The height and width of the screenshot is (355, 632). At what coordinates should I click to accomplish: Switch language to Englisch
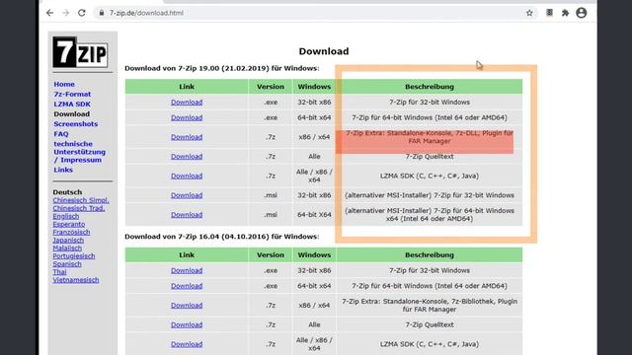[66, 216]
